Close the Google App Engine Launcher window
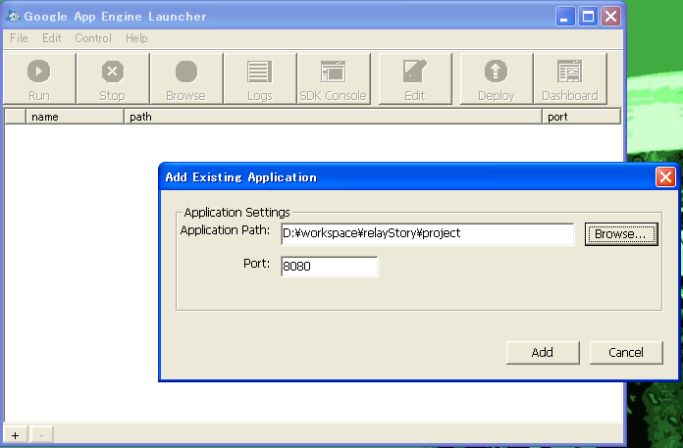 tap(610, 17)
